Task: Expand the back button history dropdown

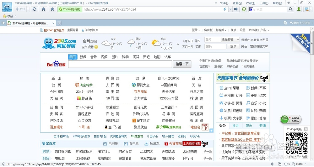Action: pos(28,9)
